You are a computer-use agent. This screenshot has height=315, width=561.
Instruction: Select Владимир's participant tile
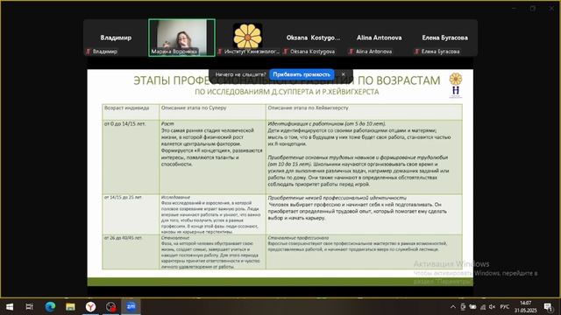[116, 38]
